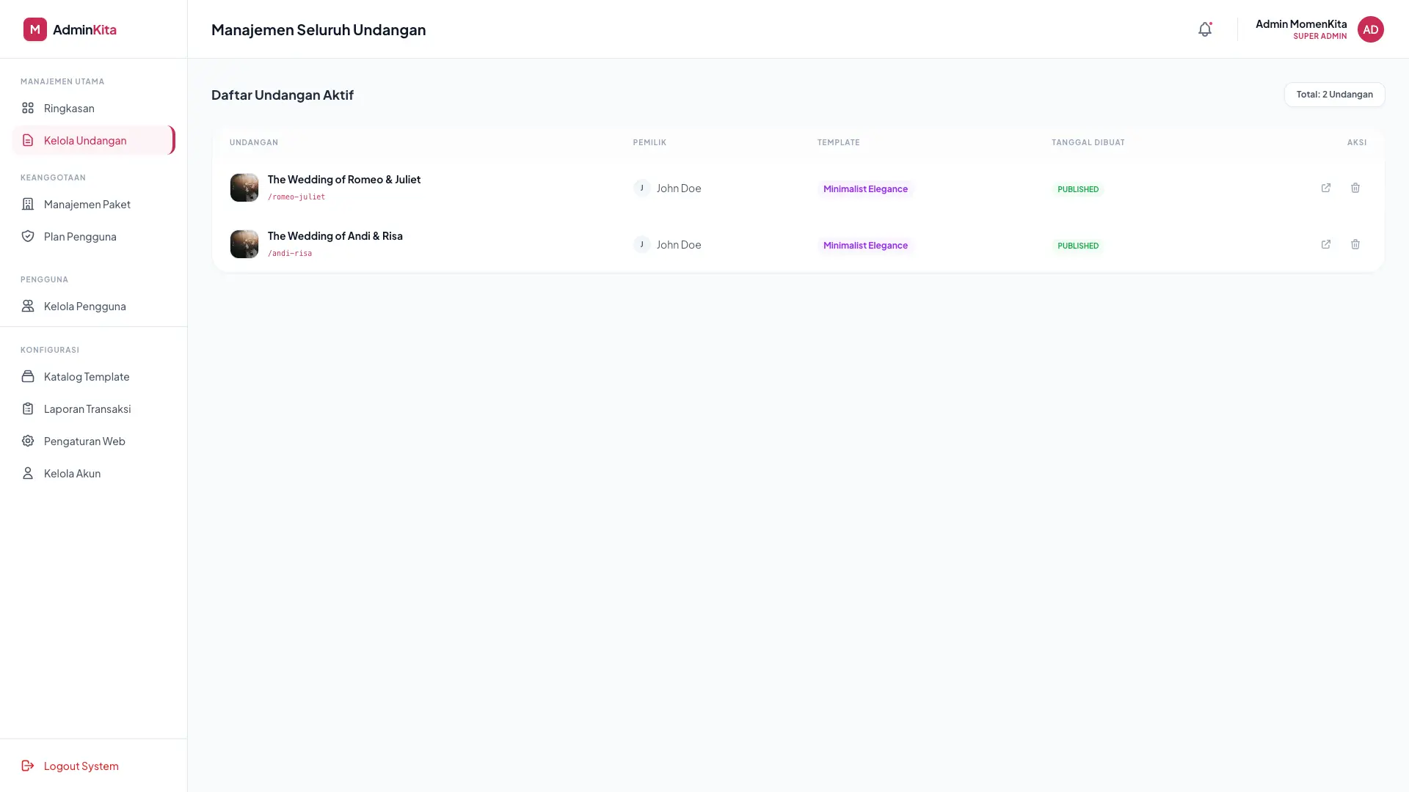
Task: Open Andi & Risa wedding thumbnail
Action: tap(244, 244)
